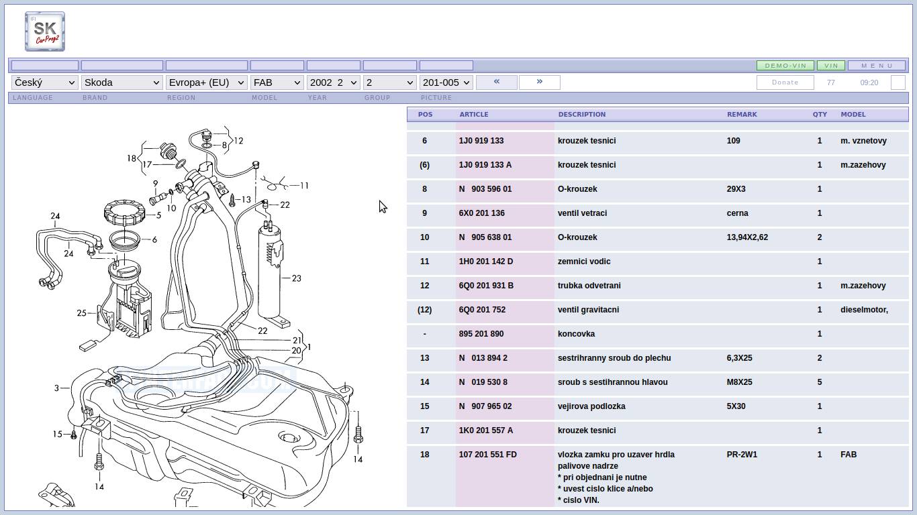Select article 1K0 201 557 A
Viewport: 917px width, 515px height.
click(486, 431)
